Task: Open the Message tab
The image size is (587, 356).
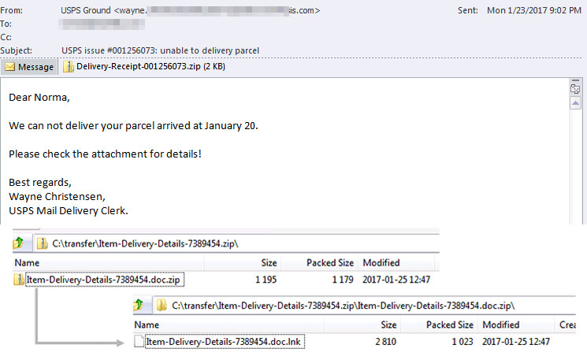Action: point(29,67)
